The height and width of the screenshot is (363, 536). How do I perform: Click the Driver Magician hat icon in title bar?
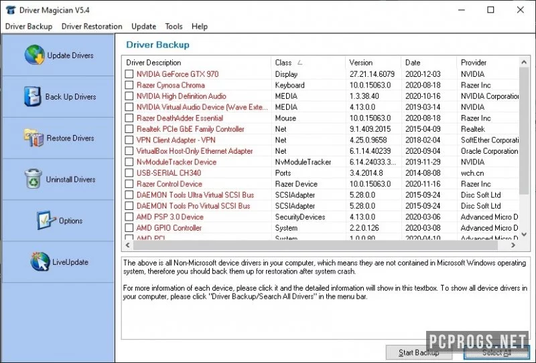(x=11, y=10)
